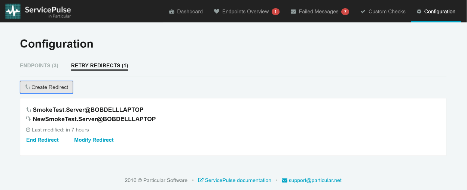This screenshot has width=467, height=190.
Task: Click the Endpoints Overview badge showing 1
Action: [x=276, y=12]
